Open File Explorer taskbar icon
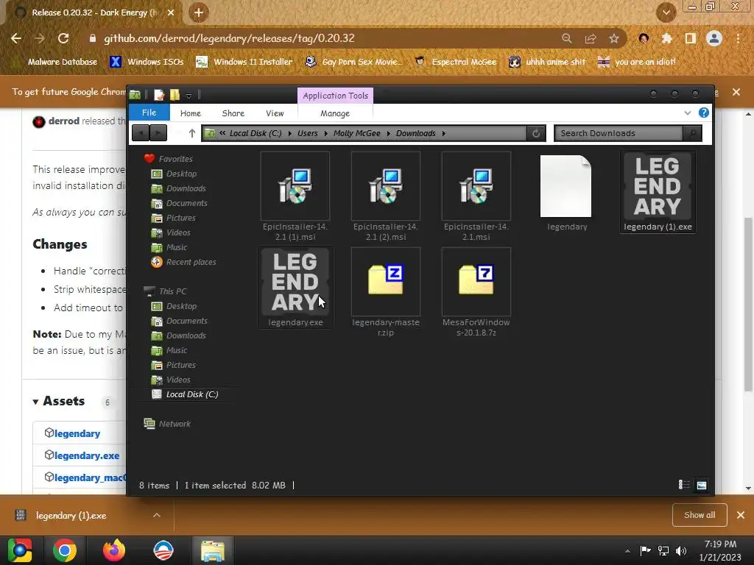This screenshot has width=754, height=565. (x=213, y=550)
